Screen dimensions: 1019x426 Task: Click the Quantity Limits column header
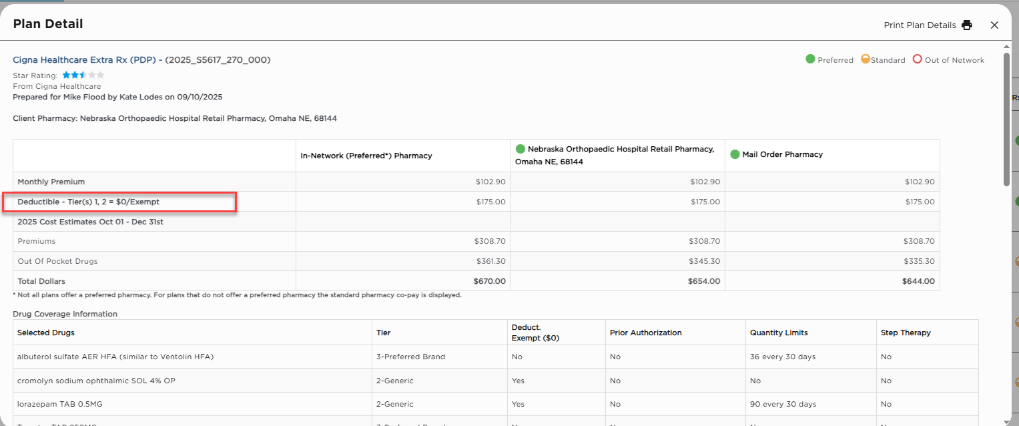point(779,333)
